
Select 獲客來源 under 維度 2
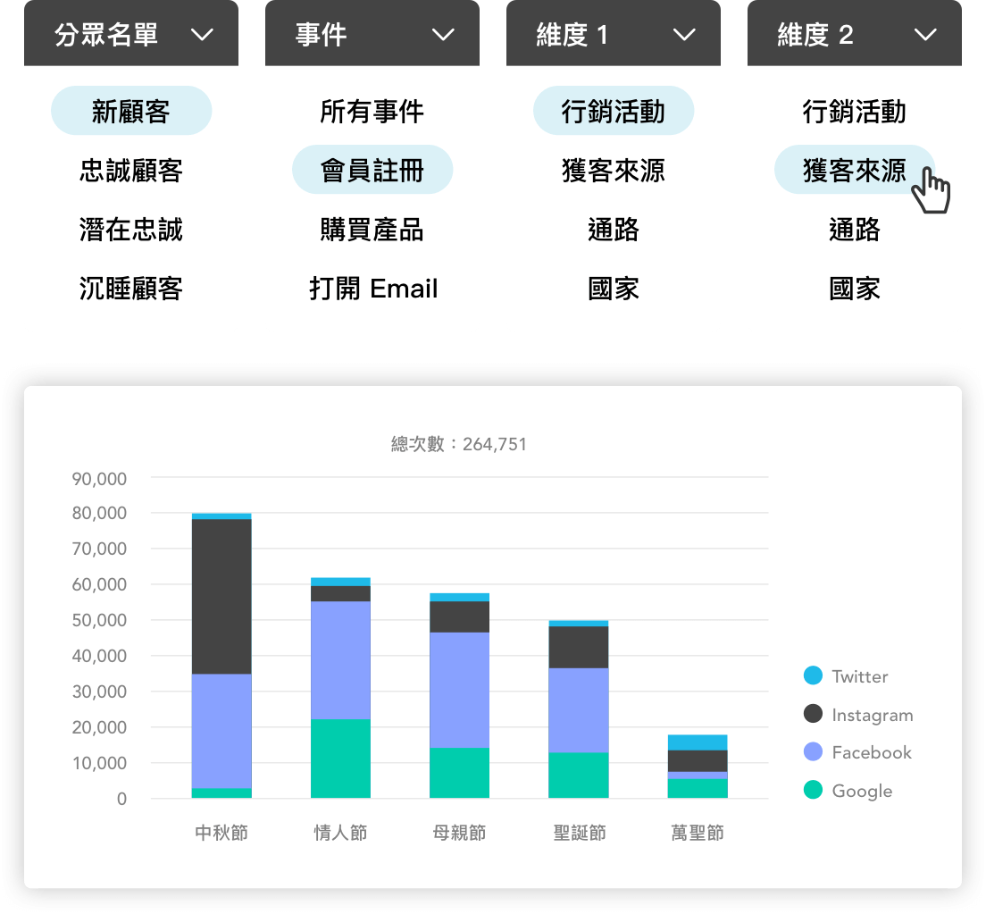click(854, 170)
